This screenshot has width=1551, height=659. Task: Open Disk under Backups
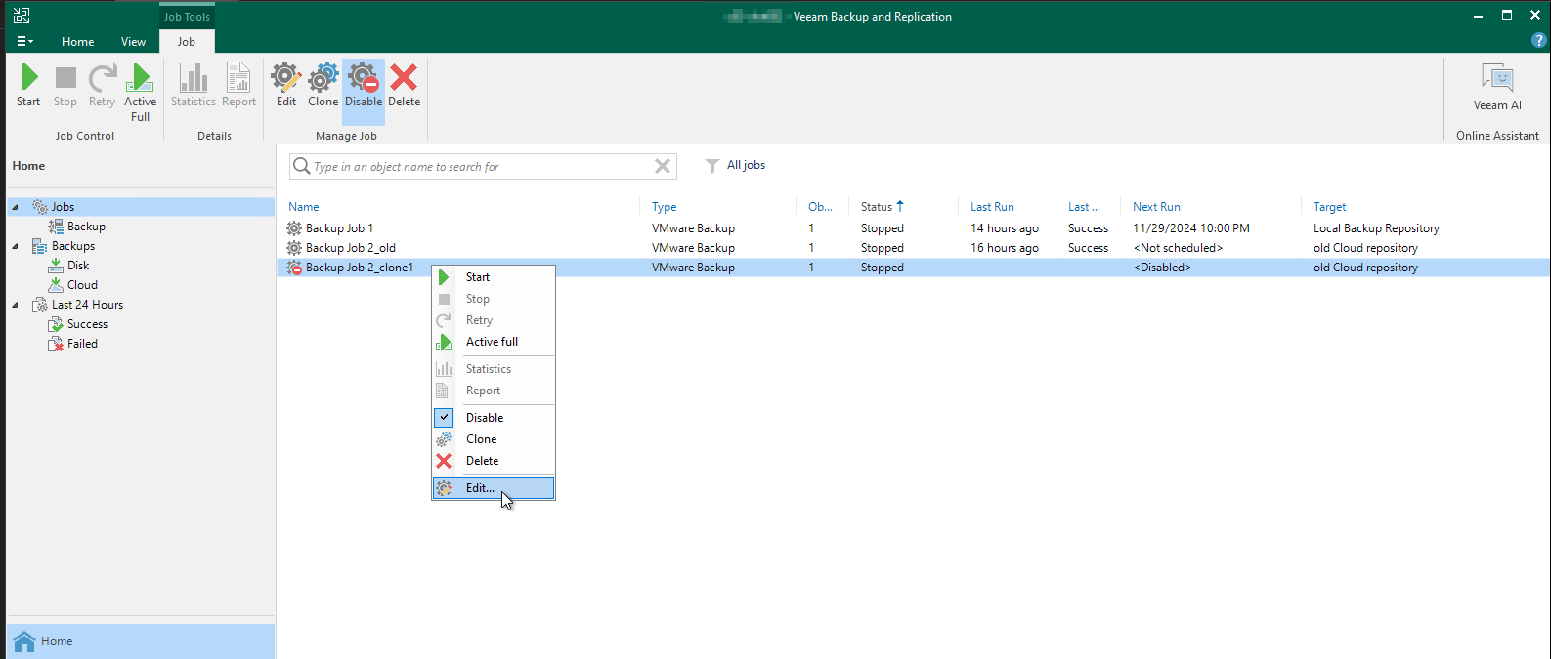[78, 266]
